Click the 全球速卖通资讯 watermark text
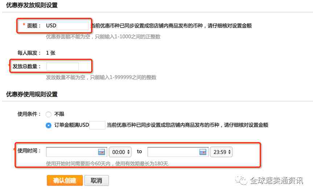The width and height of the screenshot is (313, 194). [x=276, y=181]
